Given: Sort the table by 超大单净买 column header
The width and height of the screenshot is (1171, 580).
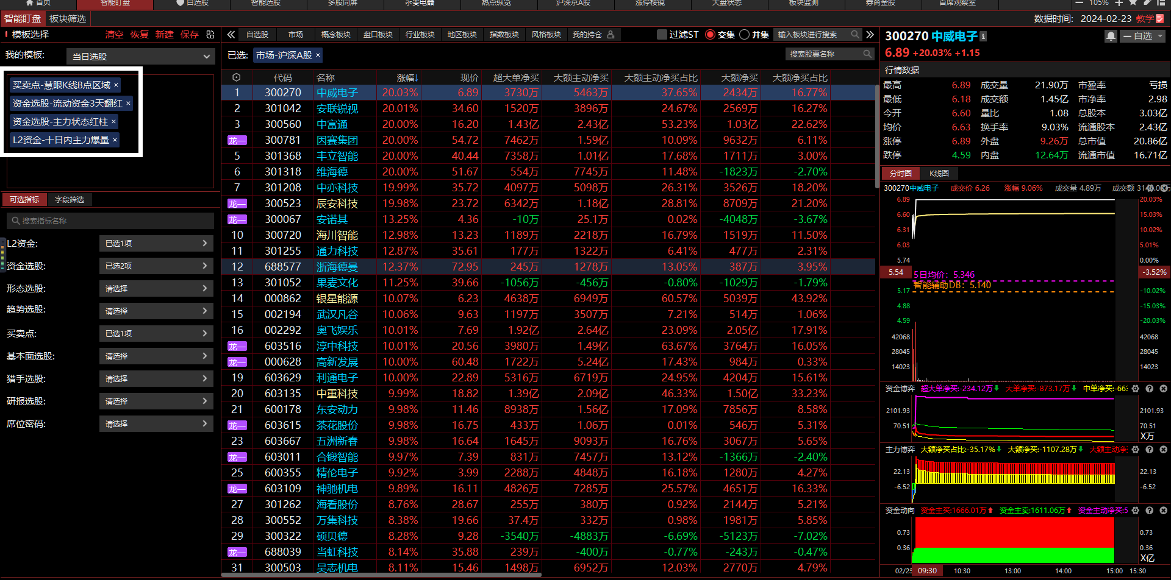Looking at the screenshot, I should [516, 77].
